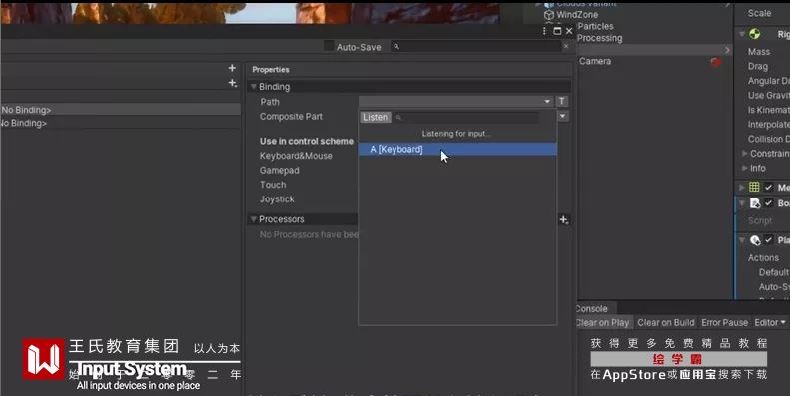Focus the search box beside Listen
This screenshot has width=790, height=396.
coord(466,118)
